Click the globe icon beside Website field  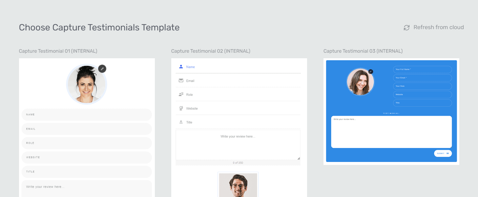tap(181, 108)
